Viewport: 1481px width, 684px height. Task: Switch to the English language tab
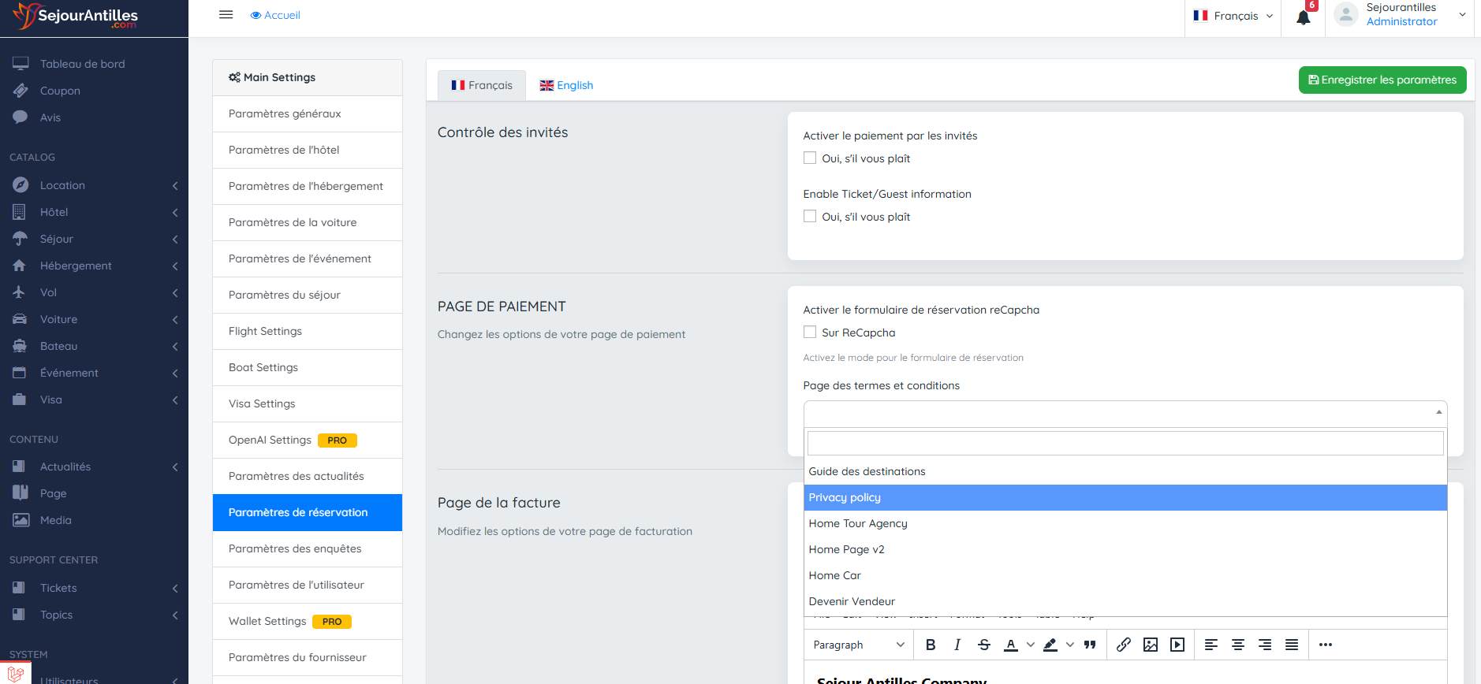point(566,85)
